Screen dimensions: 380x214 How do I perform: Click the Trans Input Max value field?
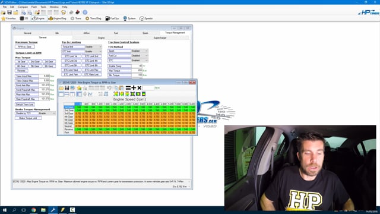pyautogui.click(x=44, y=76)
